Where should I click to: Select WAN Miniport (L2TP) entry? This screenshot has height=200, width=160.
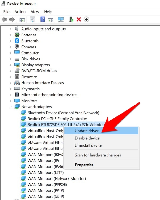pos(45,173)
